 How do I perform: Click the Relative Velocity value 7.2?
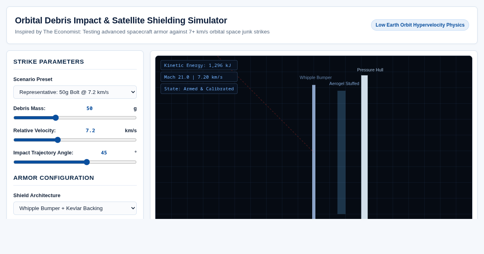[x=90, y=131]
